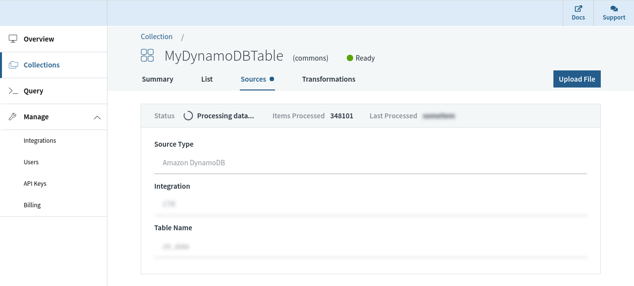Go to the Billing page
The image size is (634, 286).
[x=32, y=205]
